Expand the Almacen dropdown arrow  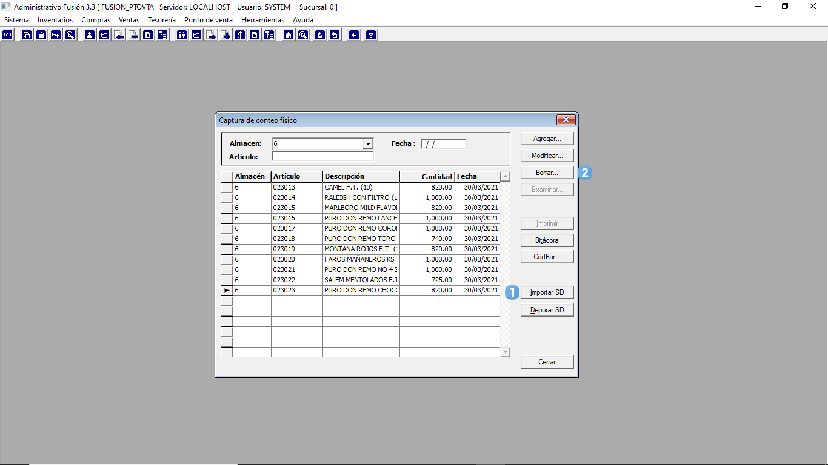[x=367, y=143]
